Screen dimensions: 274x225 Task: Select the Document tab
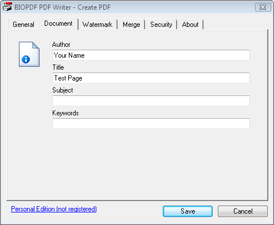[58, 23]
